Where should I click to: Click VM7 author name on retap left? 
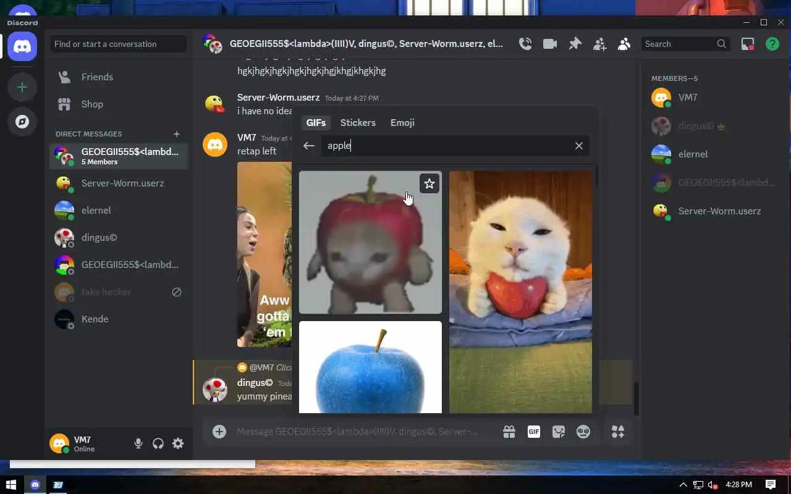click(247, 138)
